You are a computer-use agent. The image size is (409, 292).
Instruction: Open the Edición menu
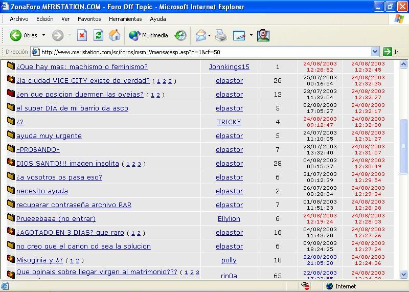point(45,19)
